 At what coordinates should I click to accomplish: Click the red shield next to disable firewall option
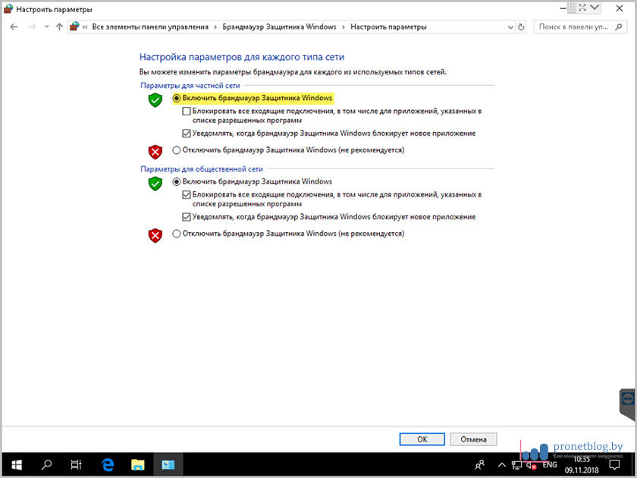(x=155, y=149)
